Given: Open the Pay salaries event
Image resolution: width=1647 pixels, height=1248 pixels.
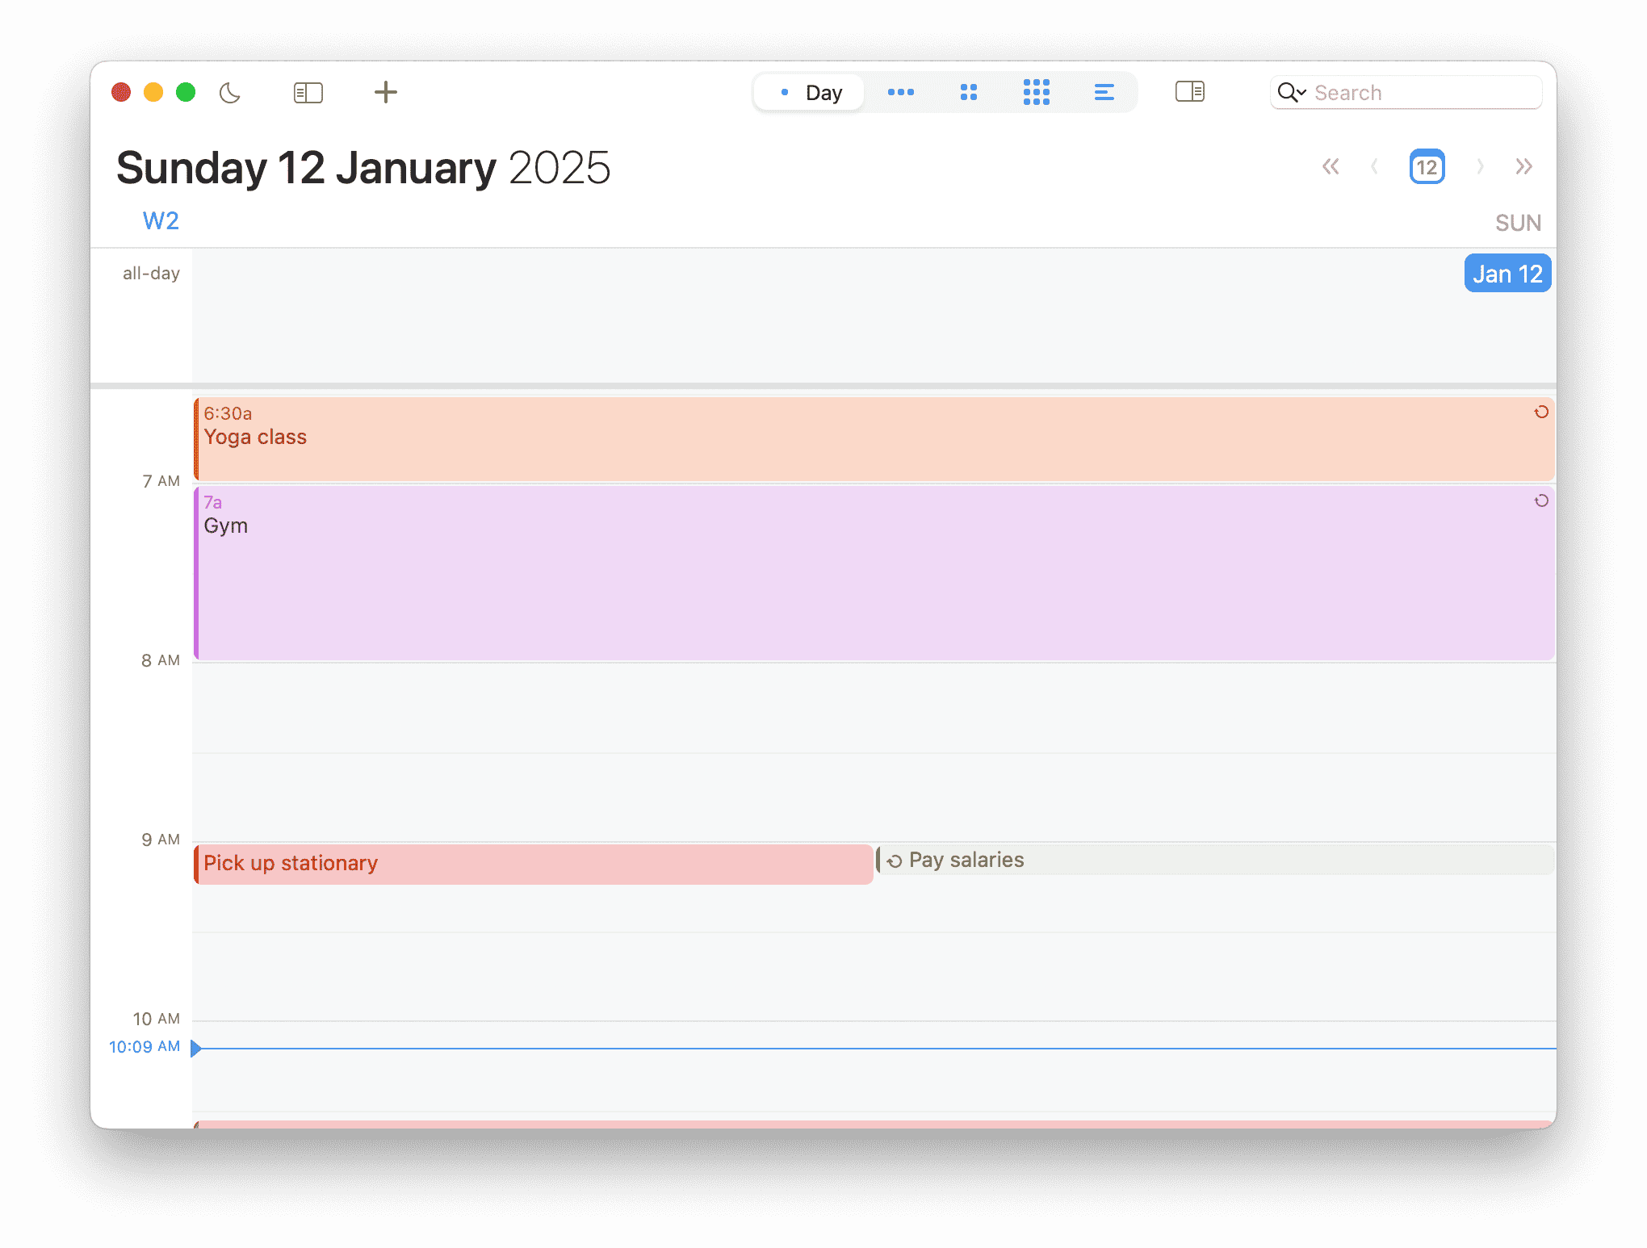Looking at the screenshot, I should [1215, 860].
